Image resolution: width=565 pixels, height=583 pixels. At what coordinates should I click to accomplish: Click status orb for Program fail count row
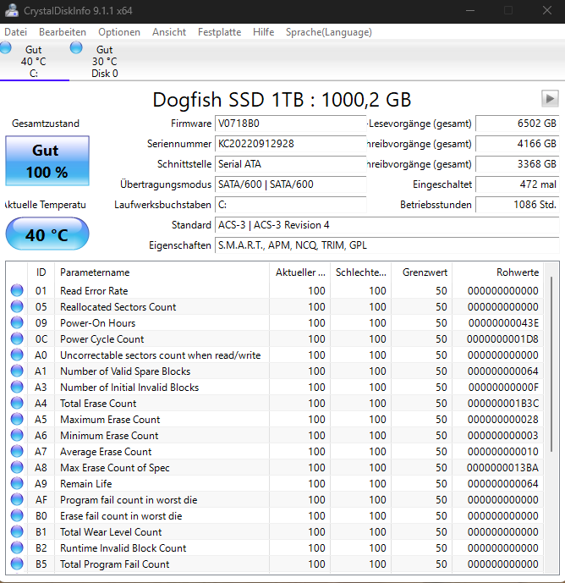tap(17, 499)
